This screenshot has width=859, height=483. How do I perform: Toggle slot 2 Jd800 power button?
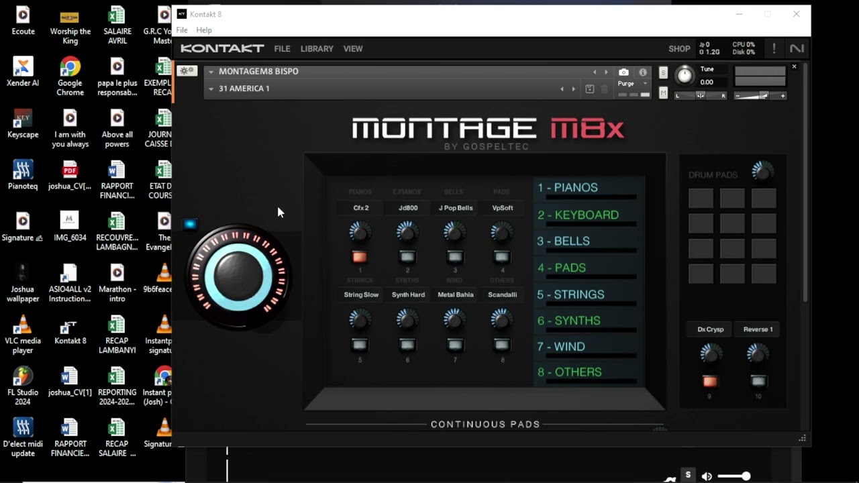point(407,257)
